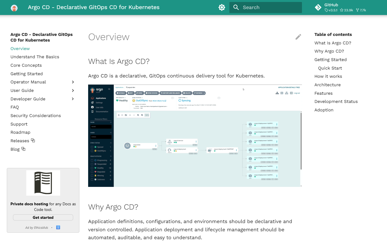The image size is (387, 244).
Task: Toggle the light/dark color theme icon
Action: click(x=222, y=8)
